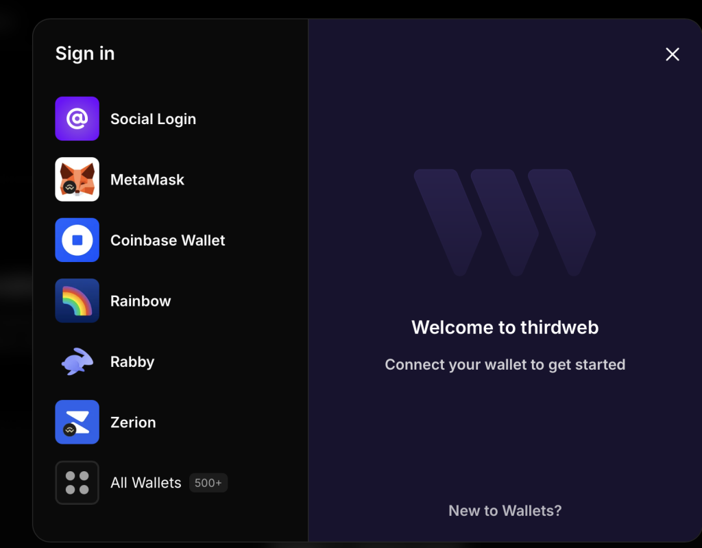This screenshot has height=548, width=702.
Task: Select the Zerion wallet icon
Action: (x=77, y=422)
